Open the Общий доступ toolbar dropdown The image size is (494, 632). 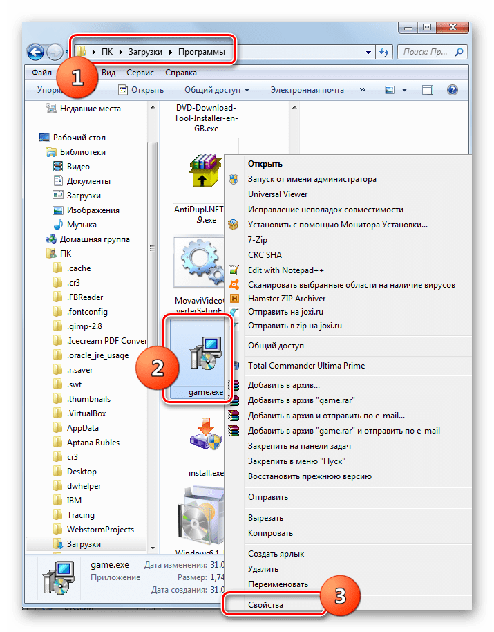[217, 90]
